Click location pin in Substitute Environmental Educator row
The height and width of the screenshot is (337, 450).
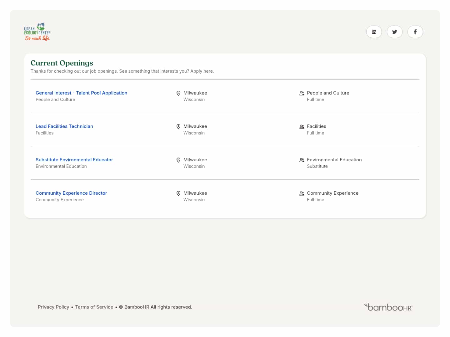(178, 160)
